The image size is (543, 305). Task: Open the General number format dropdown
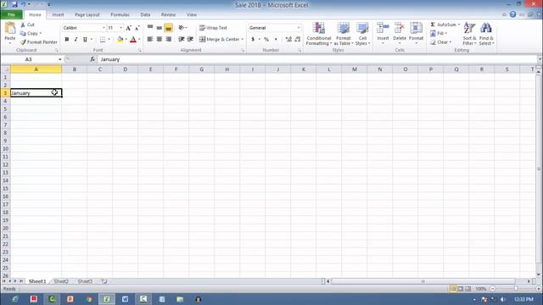tap(299, 28)
